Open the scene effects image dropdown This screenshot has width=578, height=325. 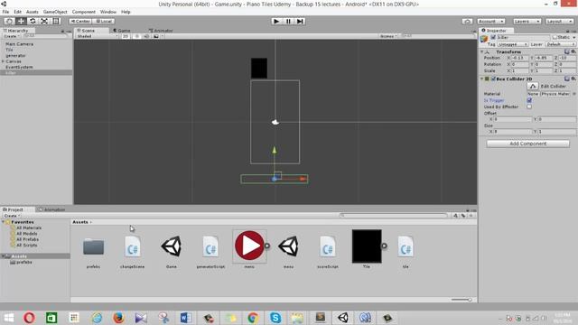(x=158, y=36)
